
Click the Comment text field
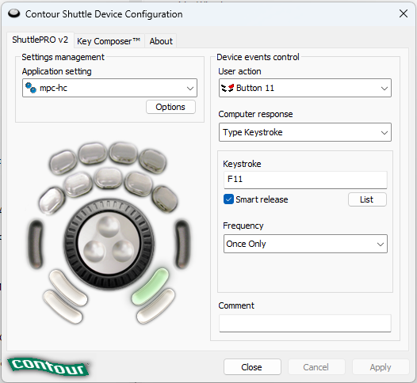(305, 324)
